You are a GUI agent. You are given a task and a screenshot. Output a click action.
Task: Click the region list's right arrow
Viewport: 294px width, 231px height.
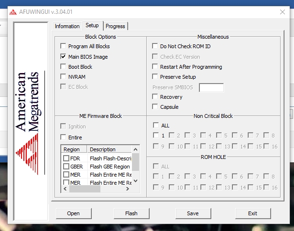pyautogui.click(x=128, y=189)
